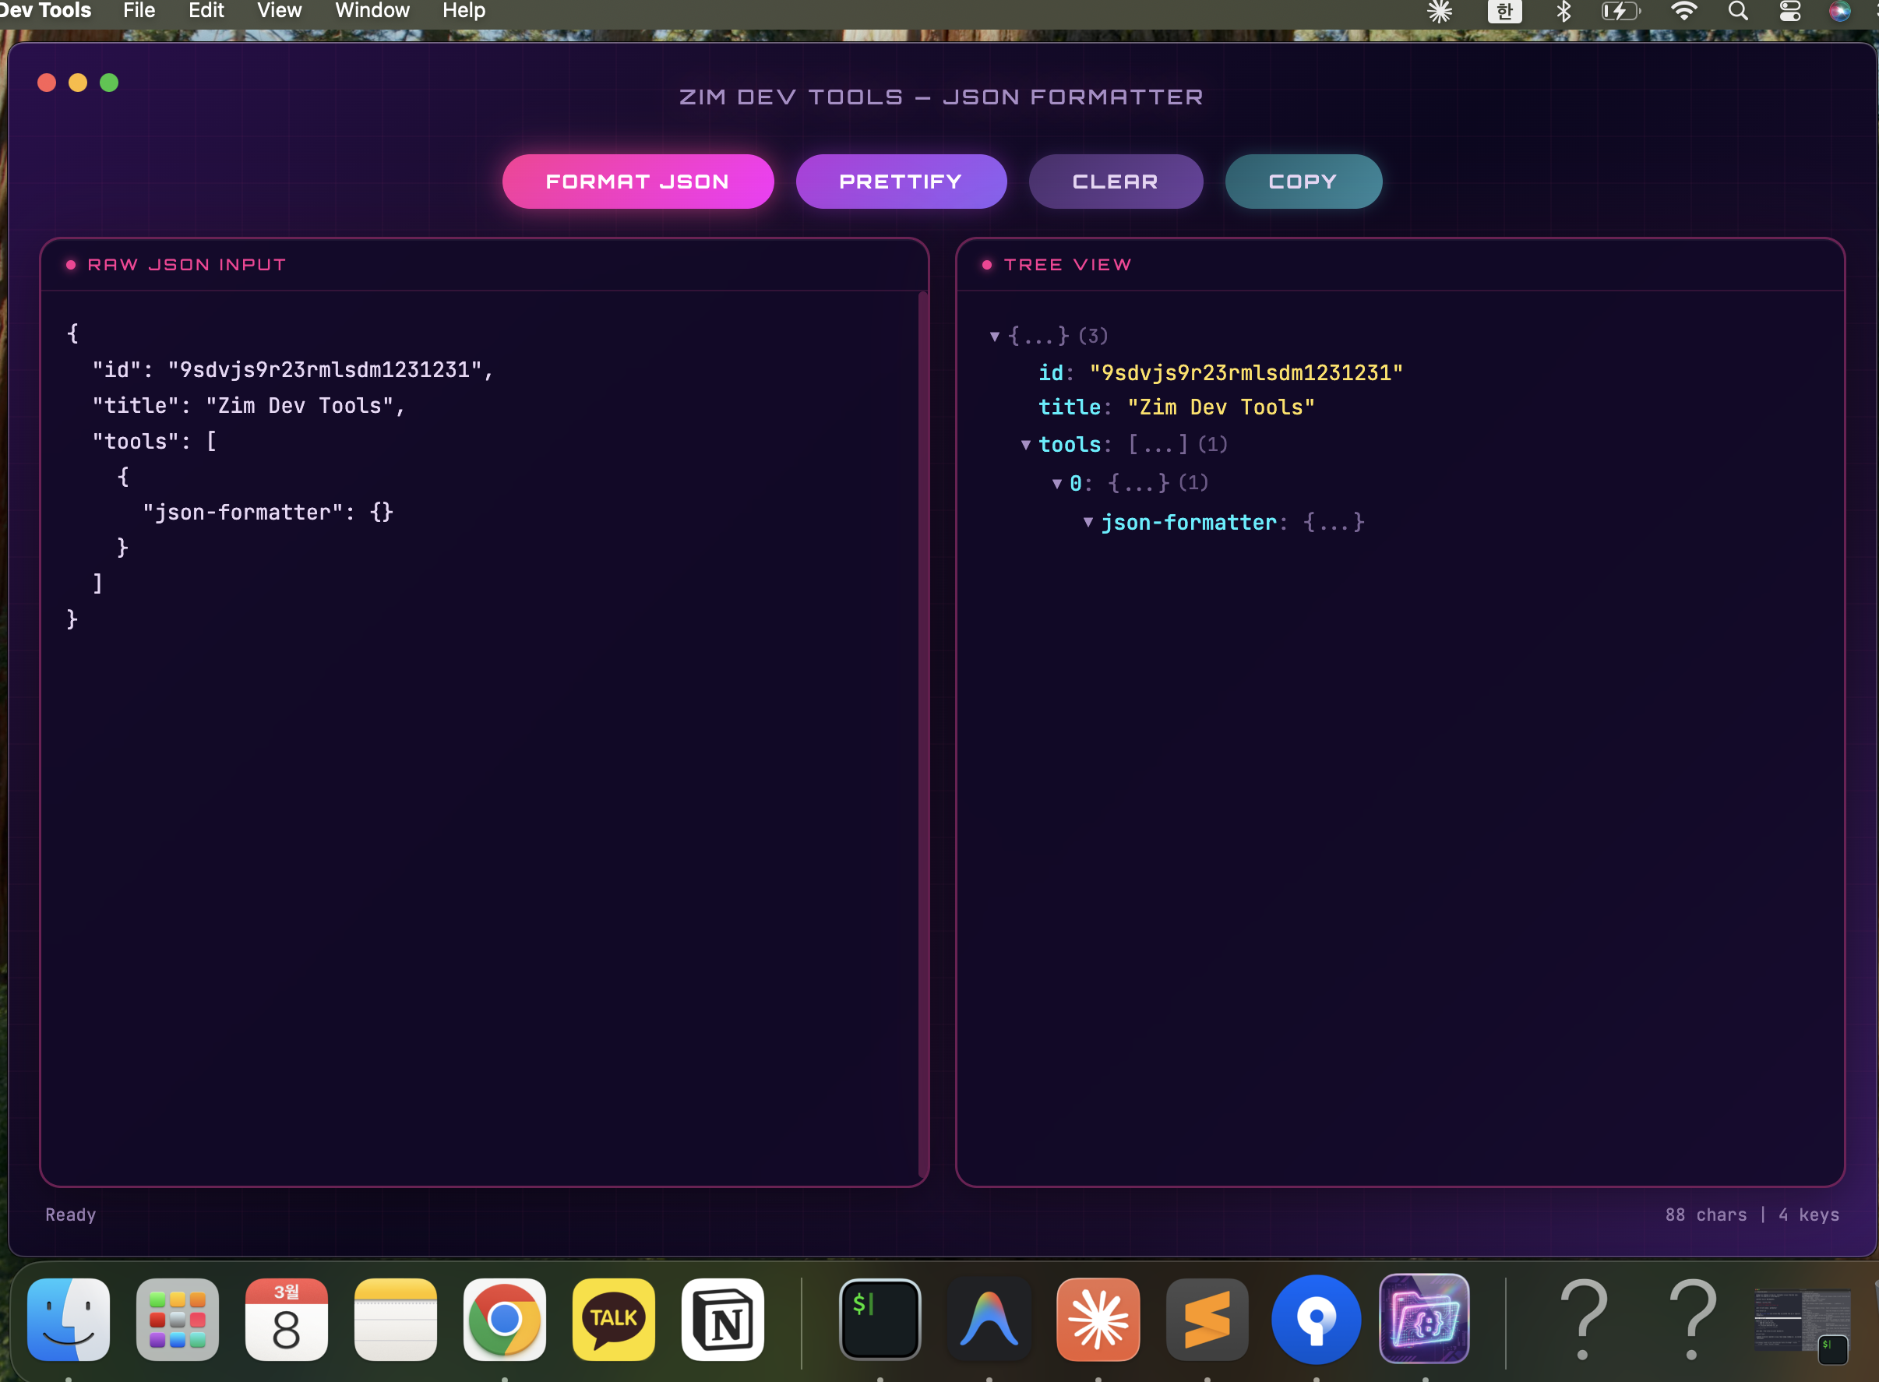Open Control Center in menu bar
This screenshot has height=1382, width=1879.
click(x=1789, y=11)
